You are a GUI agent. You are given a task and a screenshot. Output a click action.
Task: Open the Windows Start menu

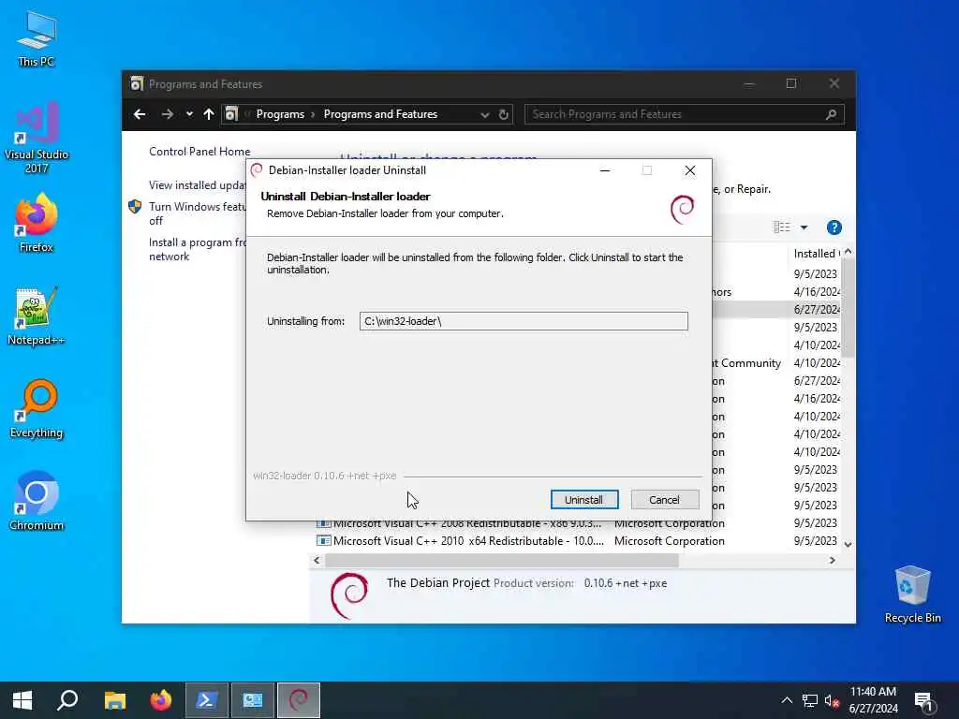pyautogui.click(x=22, y=700)
